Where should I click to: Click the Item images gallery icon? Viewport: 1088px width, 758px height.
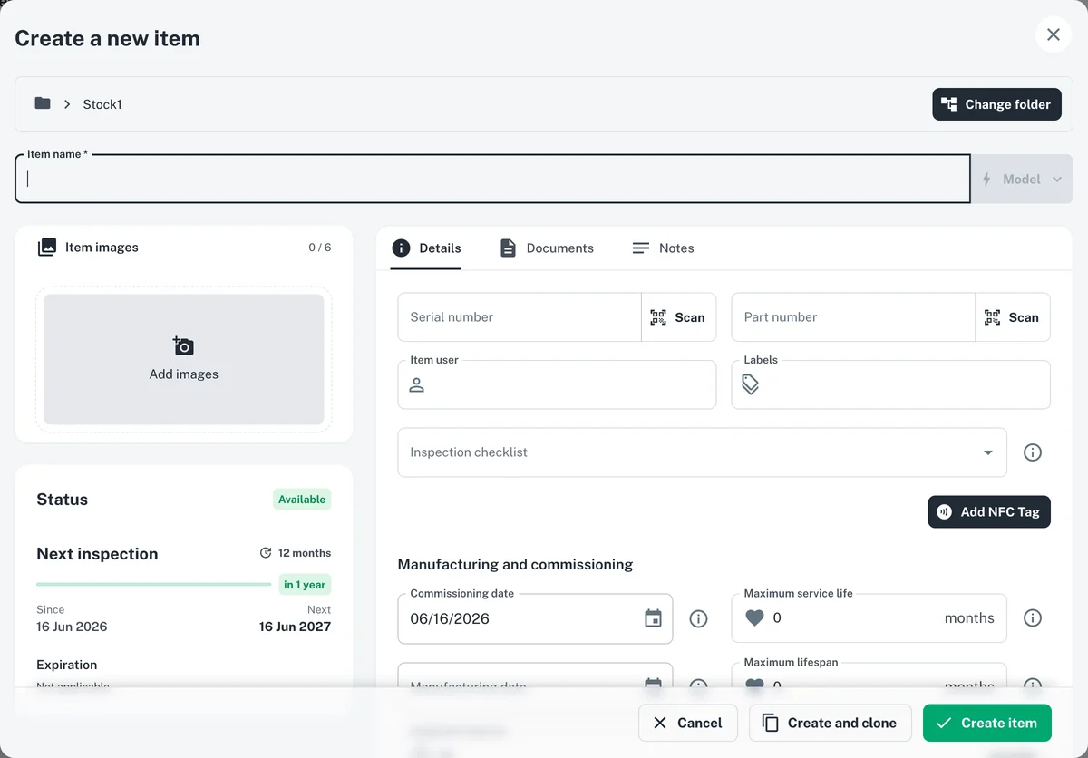[x=47, y=248]
